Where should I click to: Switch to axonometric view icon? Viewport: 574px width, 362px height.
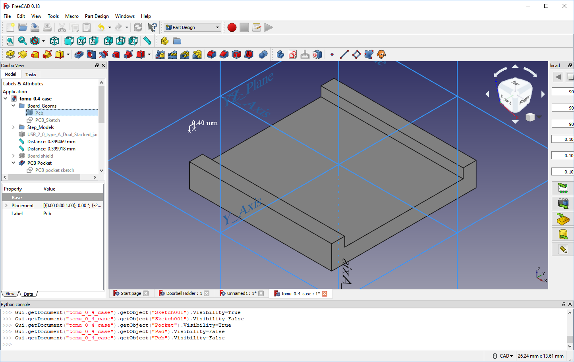(x=54, y=41)
